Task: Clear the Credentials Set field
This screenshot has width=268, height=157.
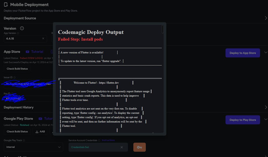Action: click(121, 147)
